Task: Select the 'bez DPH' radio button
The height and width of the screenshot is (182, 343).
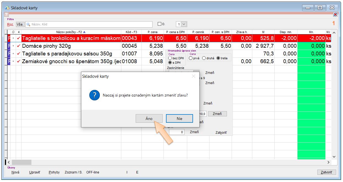Action: tap(170, 58)
